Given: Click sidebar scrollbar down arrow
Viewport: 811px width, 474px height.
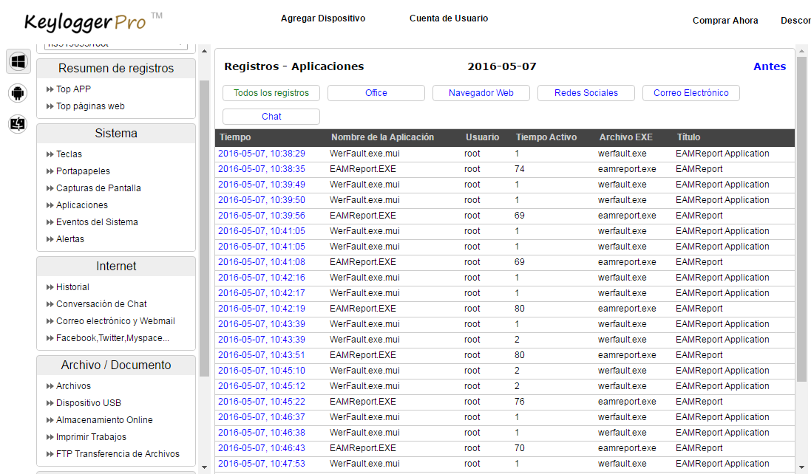Looking at the screenshot, I should pos(204,467).
